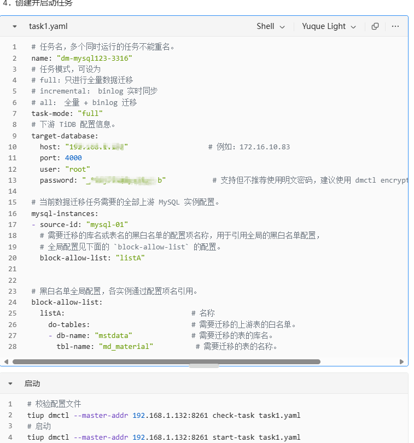Click the password field line
This screenshot has width=414, height=443.
(103, 180)
